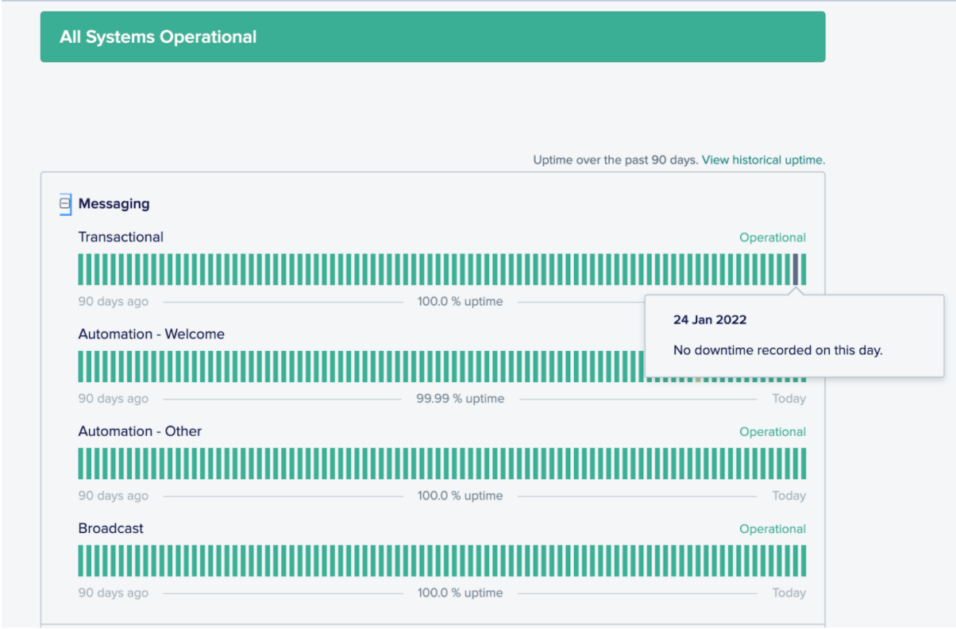Click Automation - Other's 100.0 % uptime value
This screenshot has height=629, width=956.
[461, 496]
